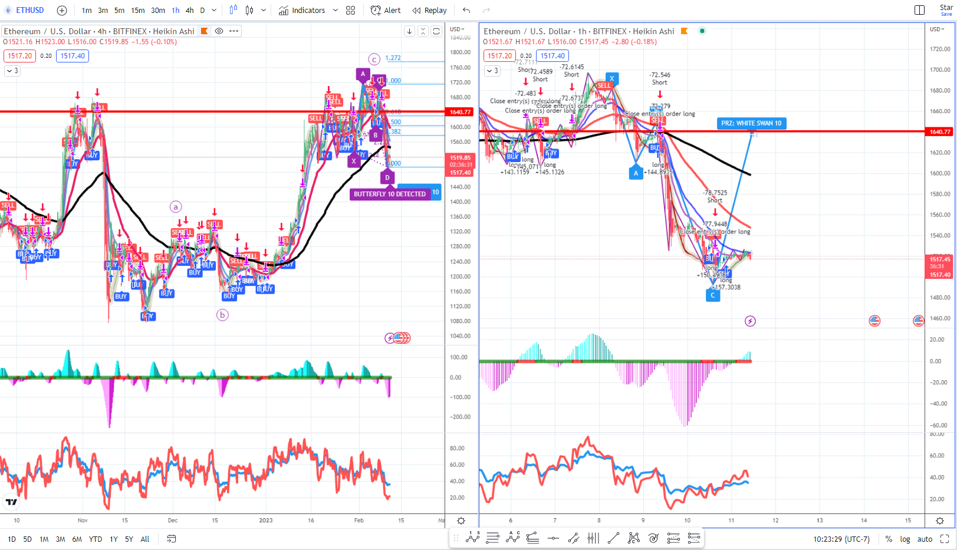Select the 1h timeframe
The image size is (957, 550).
pos(176,10)
